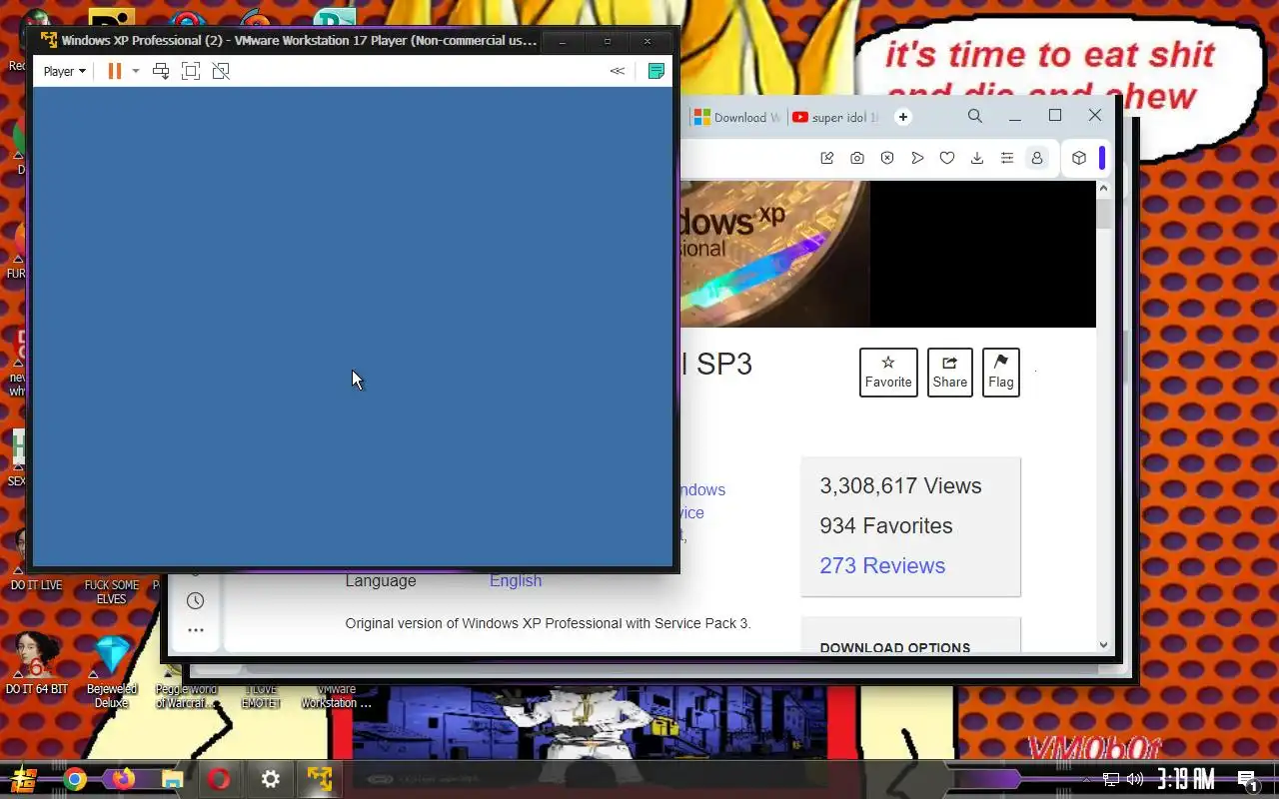Send Ctrl+Alt+Del to the virtual machine
This screenshot has height=799, width=1279.
pos(161,71)
